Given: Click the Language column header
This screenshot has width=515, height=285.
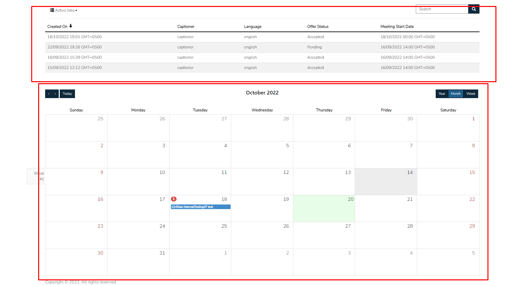Looking at the screenshot, I should [x=253, y=27].
